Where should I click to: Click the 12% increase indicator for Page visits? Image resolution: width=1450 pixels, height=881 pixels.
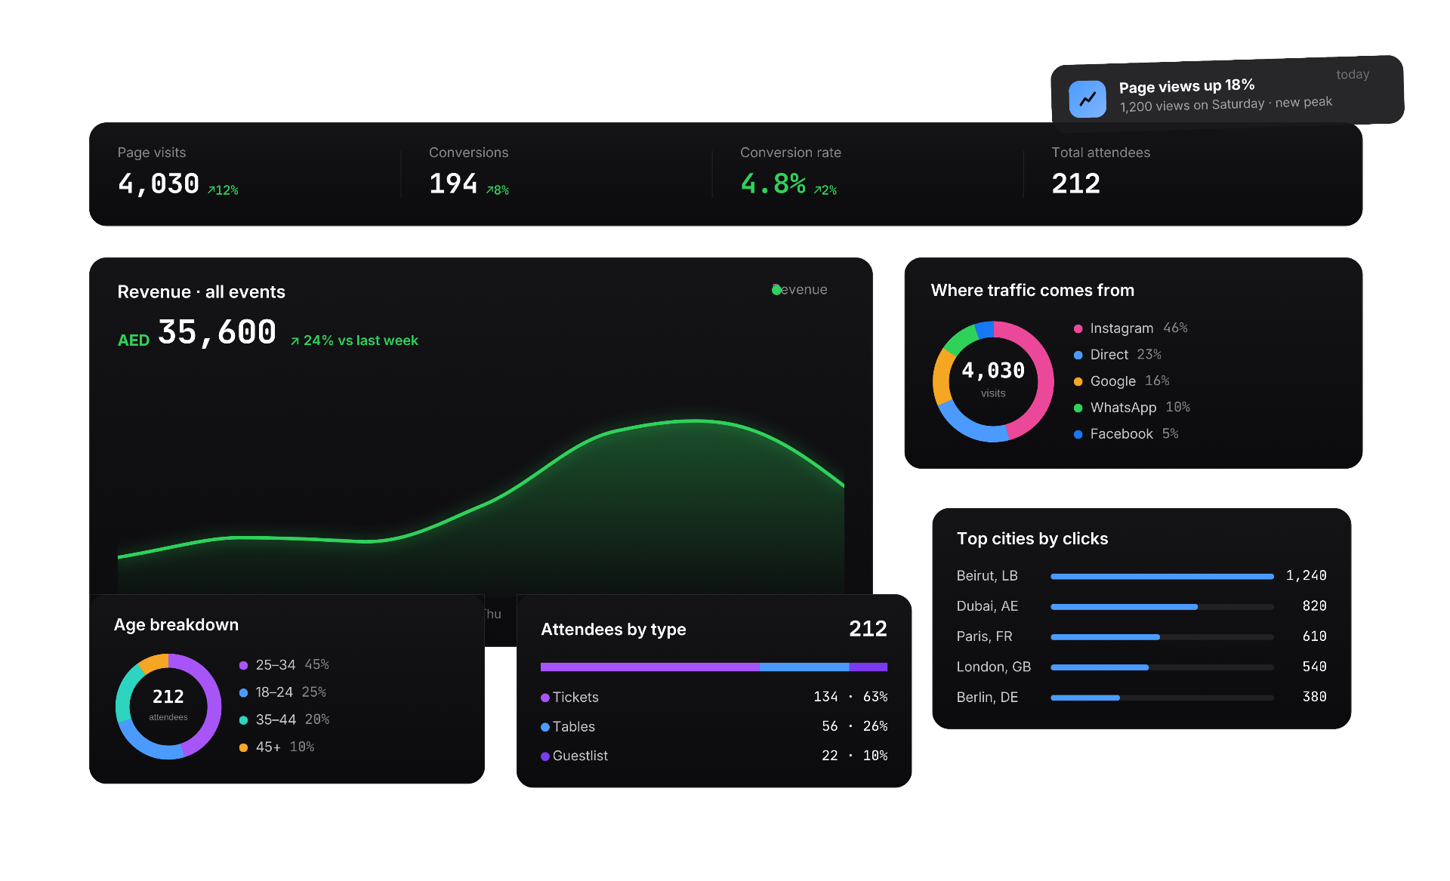[223, 190]
